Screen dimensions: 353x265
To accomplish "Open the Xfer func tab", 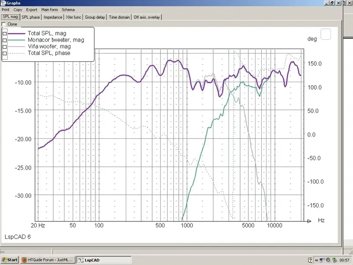I will tap(74, 17).
